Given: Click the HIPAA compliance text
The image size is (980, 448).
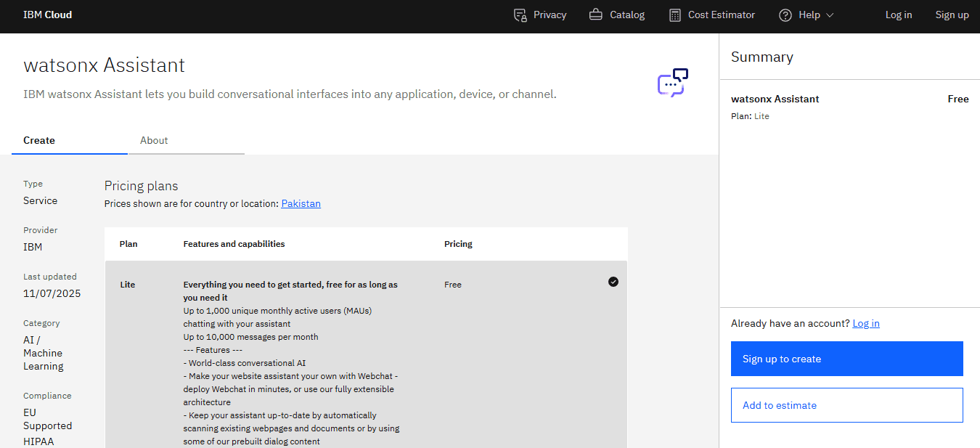Looking at the screenshot, I should 38,441.
